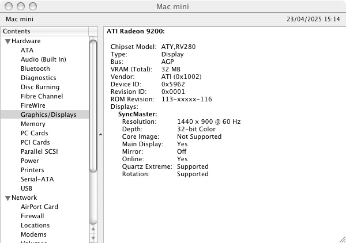The width and height of the screenshot is (346, 243).
Task: Select PCI Cards entry
Action: [x=35, y=142]
